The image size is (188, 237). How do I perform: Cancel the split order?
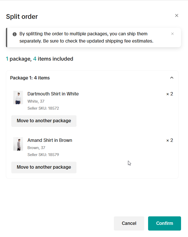tap(129, 223)
